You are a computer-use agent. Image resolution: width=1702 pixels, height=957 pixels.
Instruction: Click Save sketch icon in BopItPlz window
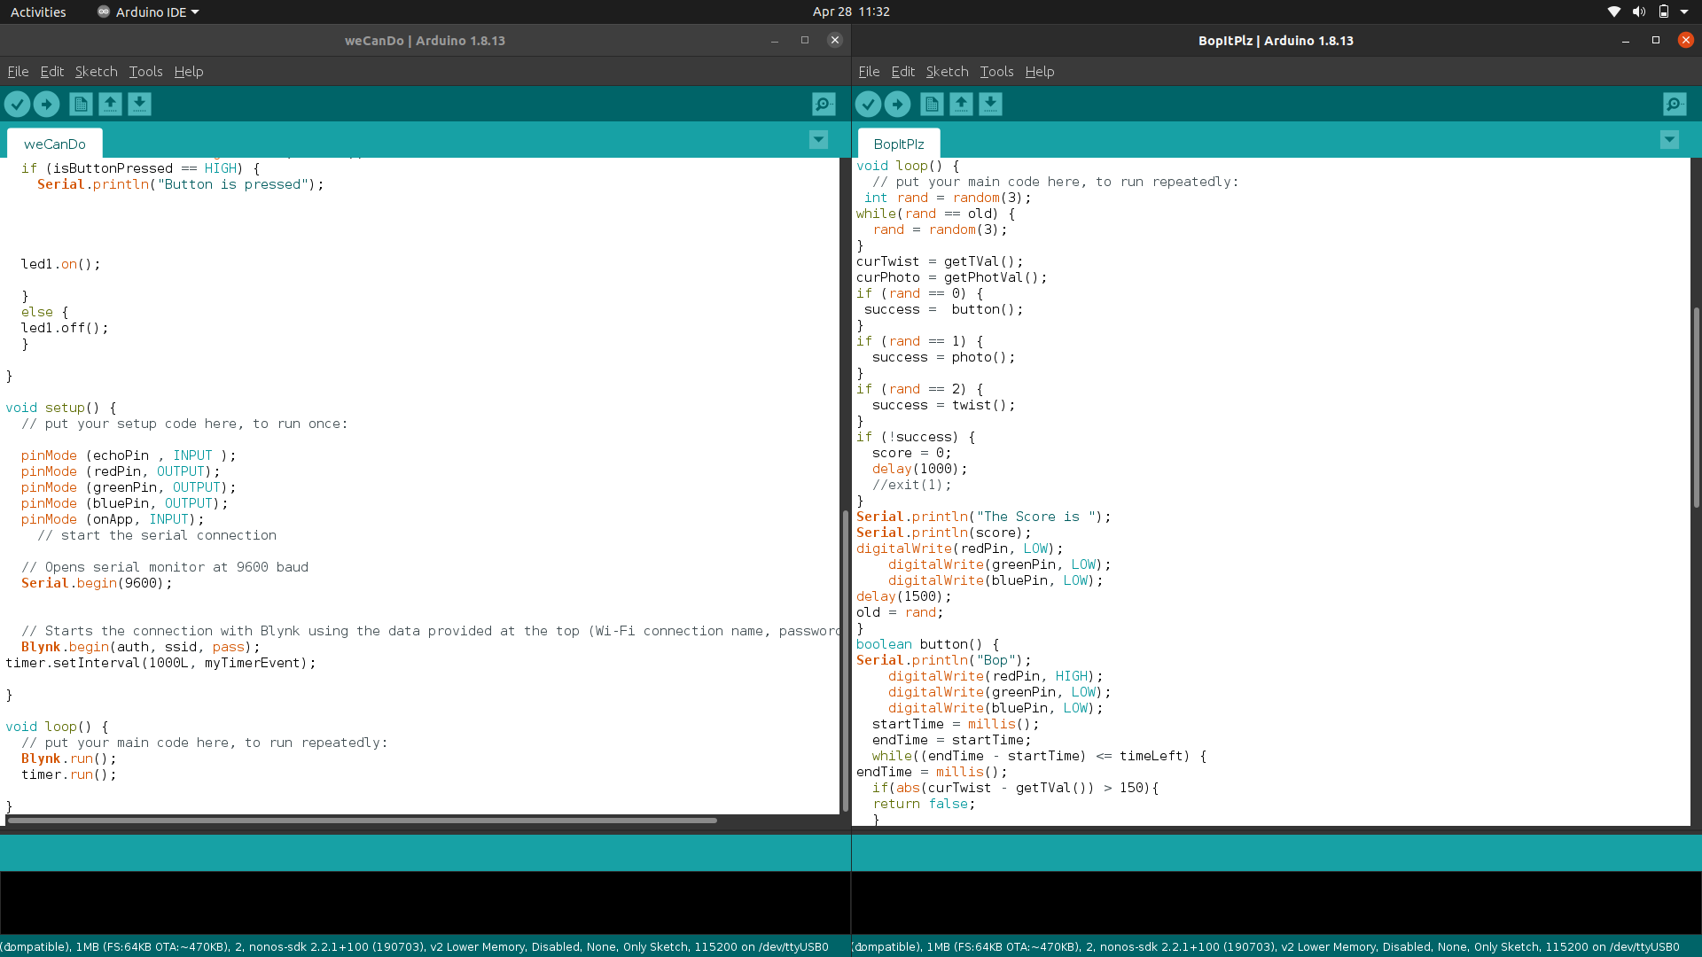pyautogui.click(x=990, y=105)
